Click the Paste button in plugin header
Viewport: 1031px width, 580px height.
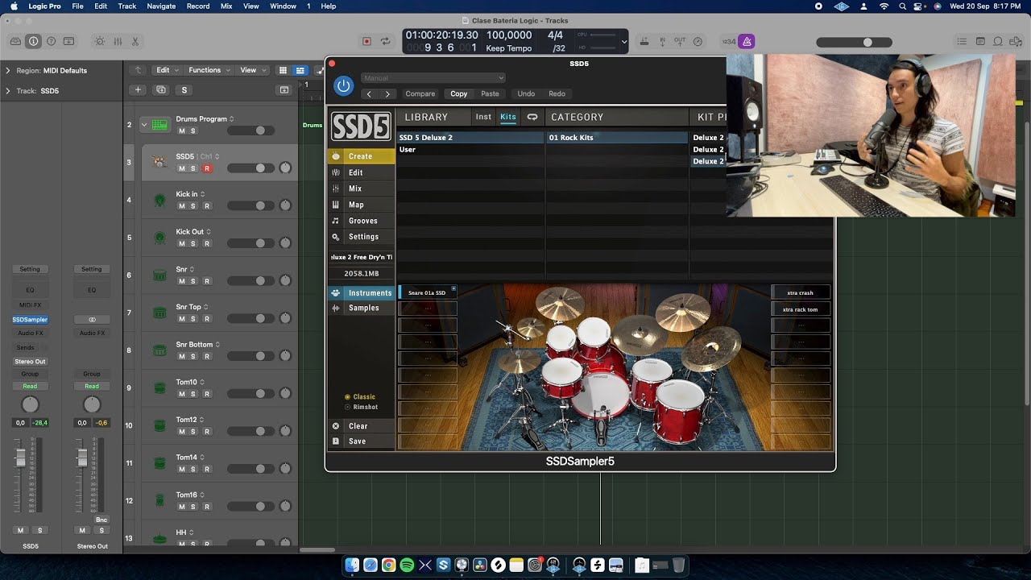(490, 93)
